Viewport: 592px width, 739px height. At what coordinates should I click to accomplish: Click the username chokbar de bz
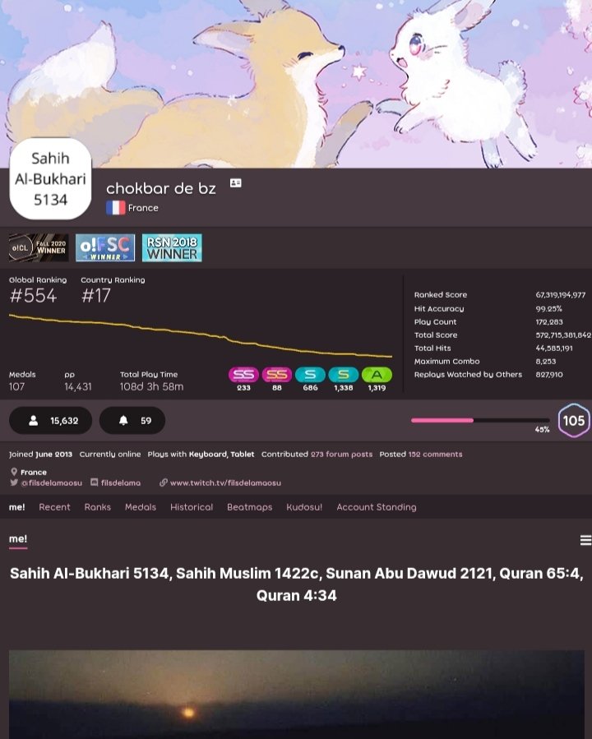(161, 188)
